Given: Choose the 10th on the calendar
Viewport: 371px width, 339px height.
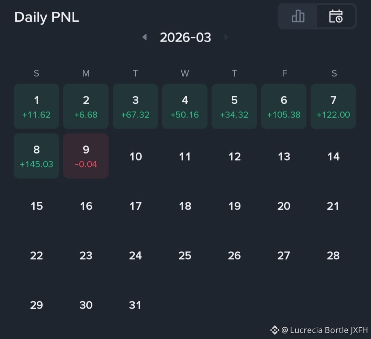Looking at the screenshot, I should tap(136, 156).
